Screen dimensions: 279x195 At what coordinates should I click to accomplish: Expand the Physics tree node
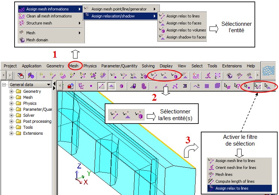(x=12, y=104)
